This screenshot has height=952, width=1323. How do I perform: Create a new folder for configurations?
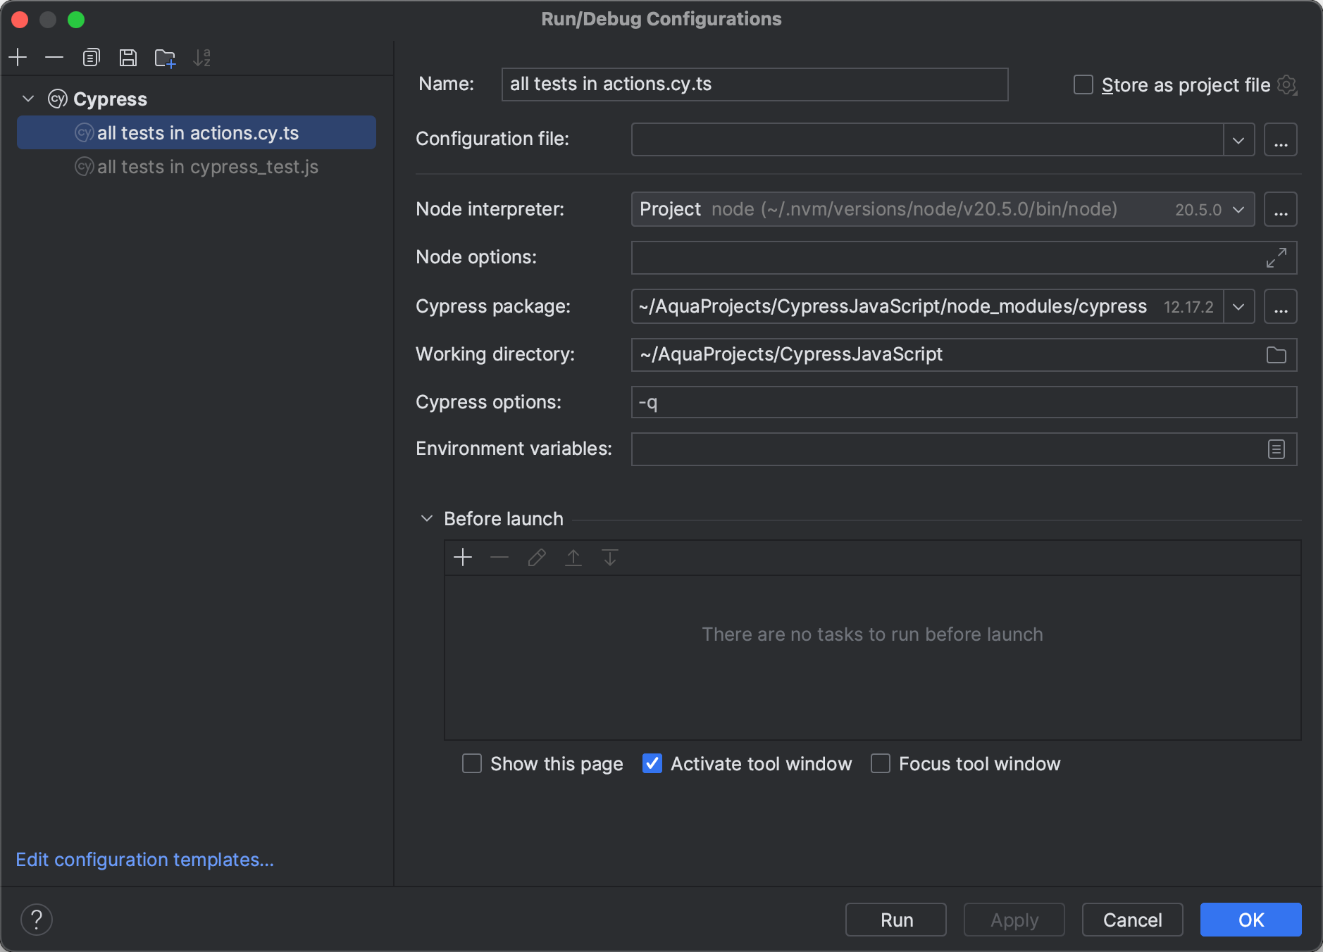(165, 57)
